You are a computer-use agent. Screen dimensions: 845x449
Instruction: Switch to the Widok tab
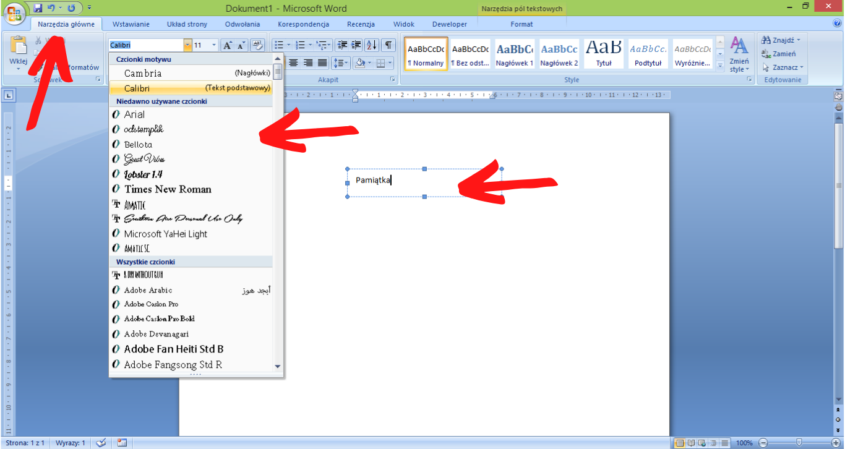tap(404, 24)
